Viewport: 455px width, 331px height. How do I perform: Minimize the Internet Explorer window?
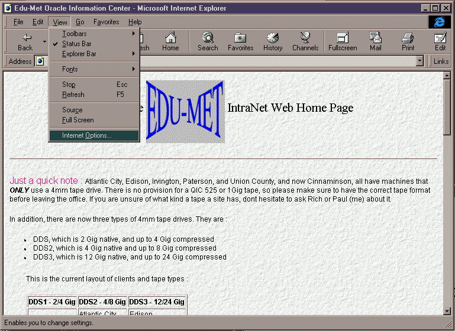pyautogui.click(x=425, y=8)
